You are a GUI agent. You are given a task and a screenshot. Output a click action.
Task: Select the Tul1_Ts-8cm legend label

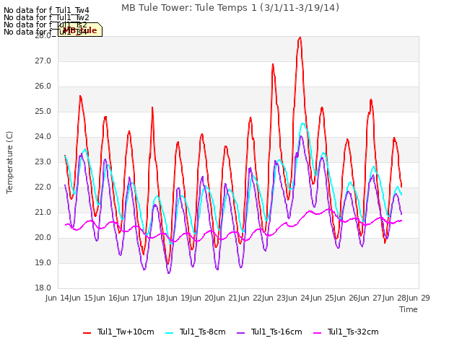tap(202, 332)
